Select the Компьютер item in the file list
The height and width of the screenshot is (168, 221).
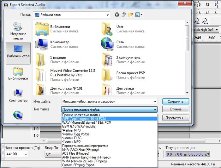[x=57, y=44]
